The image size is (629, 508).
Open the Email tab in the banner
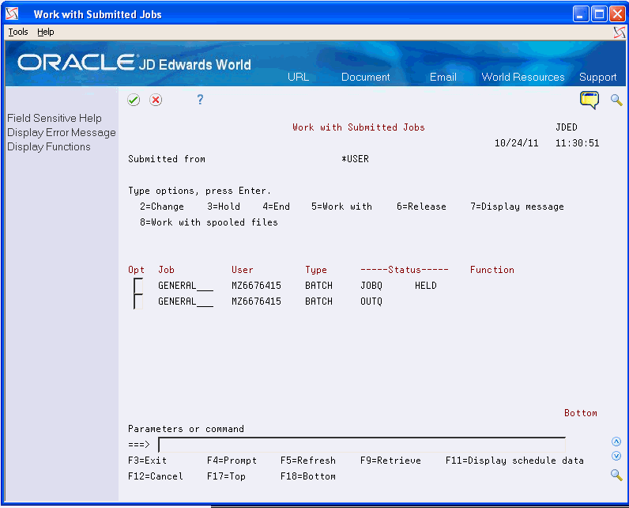443,77
